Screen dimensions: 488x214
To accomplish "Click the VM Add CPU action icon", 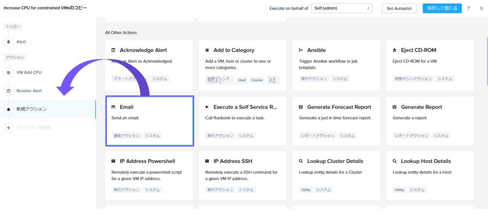I will click(x=8, y=72).
